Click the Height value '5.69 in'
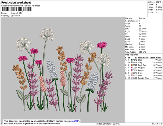This screenshot has width=163, height=126. pyautogui.click(x=159, y=7)
